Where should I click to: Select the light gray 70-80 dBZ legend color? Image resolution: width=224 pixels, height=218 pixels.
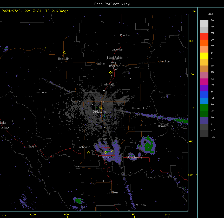pos(204,23)
